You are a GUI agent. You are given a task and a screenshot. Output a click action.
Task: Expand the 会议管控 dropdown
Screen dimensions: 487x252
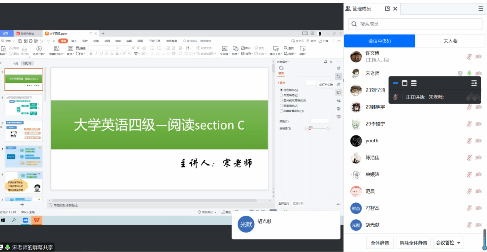coord(449,243)
